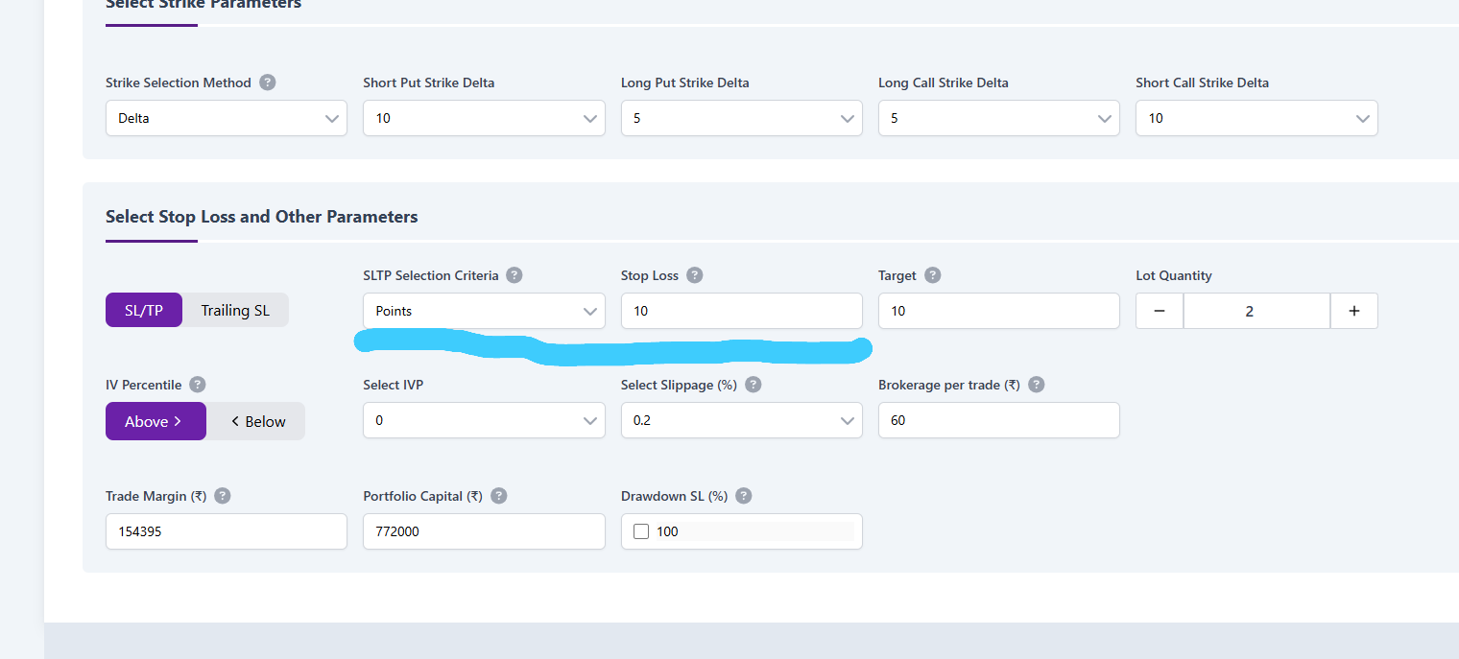Switch to the Trailing SL tab
This screenshot has height=659, width=1459.
click(235, 310)
